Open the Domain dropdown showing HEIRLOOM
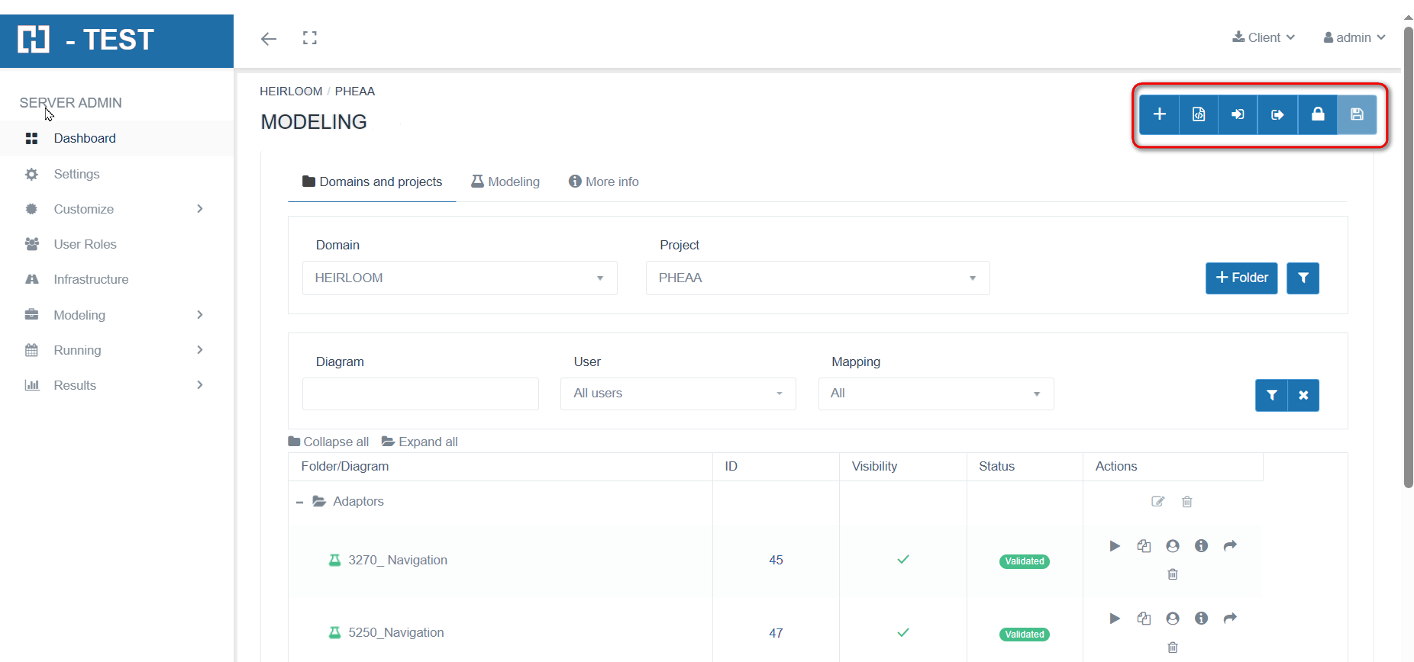Image resolution: width=1414 pixels, height=662 pixels. (460, 278)
